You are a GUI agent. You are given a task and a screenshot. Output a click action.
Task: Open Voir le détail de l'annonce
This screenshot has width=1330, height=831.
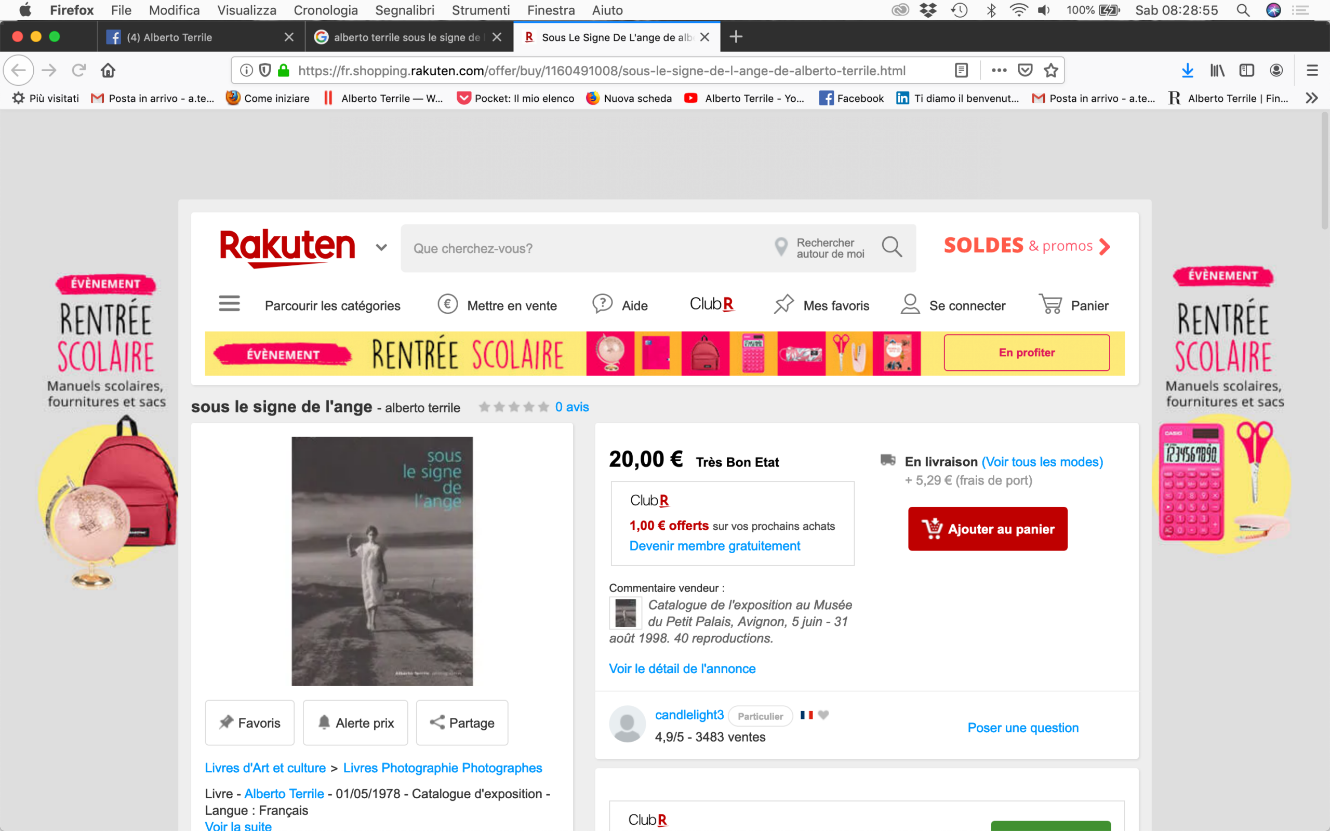tap(682, 668)
